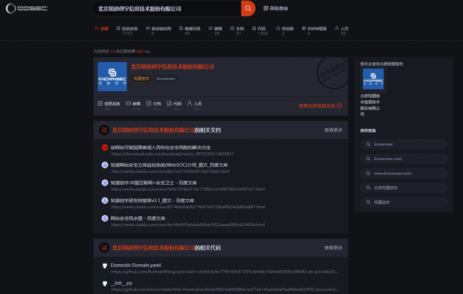Open the 供应链 tab

(x=285, y=31)
